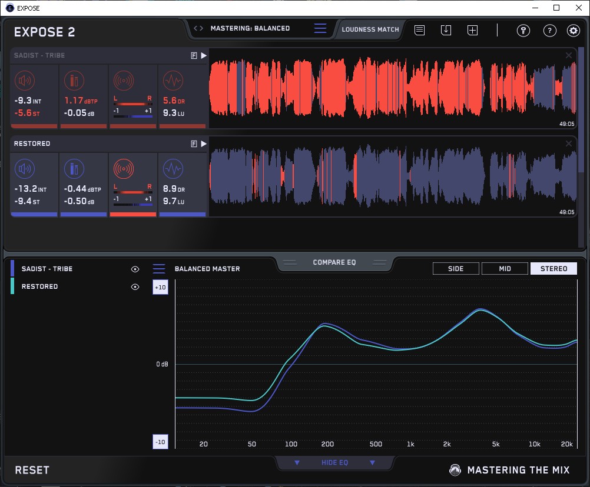Switch EQ view to Side
590x487 pixels.
[456, 269]
